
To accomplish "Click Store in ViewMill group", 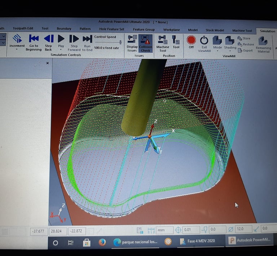I will click(244, 38).
